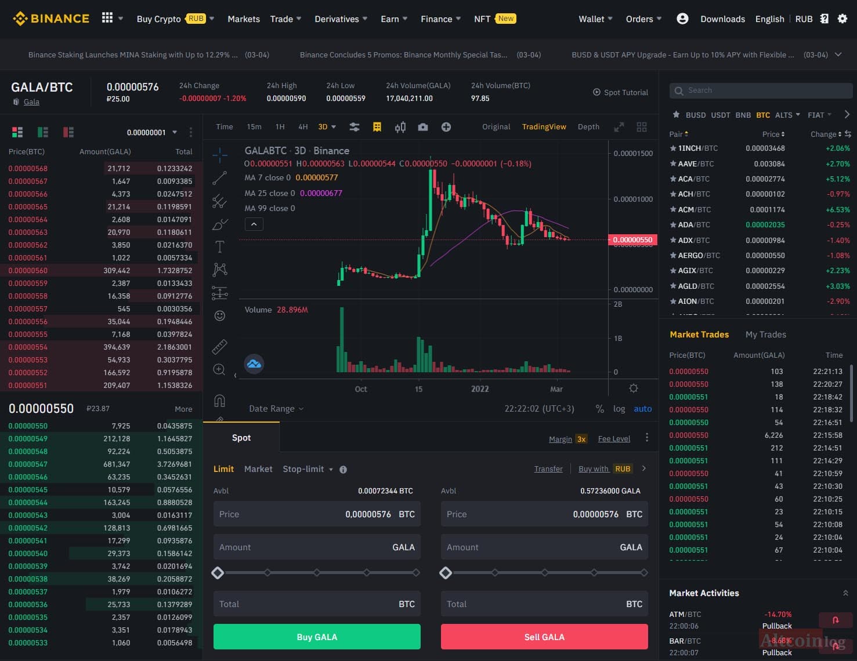Open chart settings gear below price axis
The height and width of the screenshot is (661, 857).
[634, 388]
